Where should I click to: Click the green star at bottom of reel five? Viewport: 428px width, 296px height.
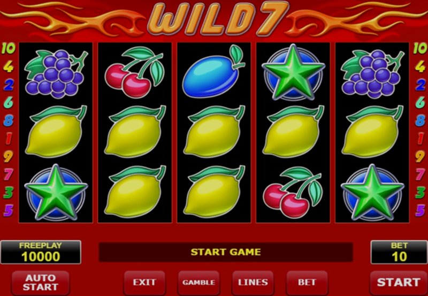coord(372,192)
